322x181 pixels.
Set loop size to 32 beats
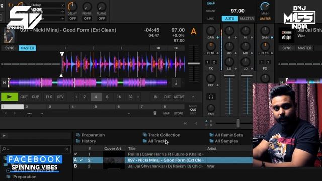point(130,97)
